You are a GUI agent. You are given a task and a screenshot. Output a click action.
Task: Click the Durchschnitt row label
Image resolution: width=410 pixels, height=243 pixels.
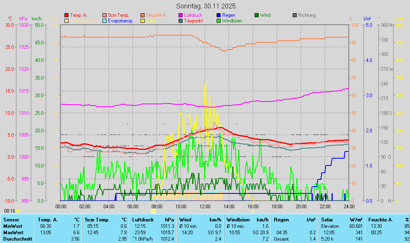click(x=16, y=239)
